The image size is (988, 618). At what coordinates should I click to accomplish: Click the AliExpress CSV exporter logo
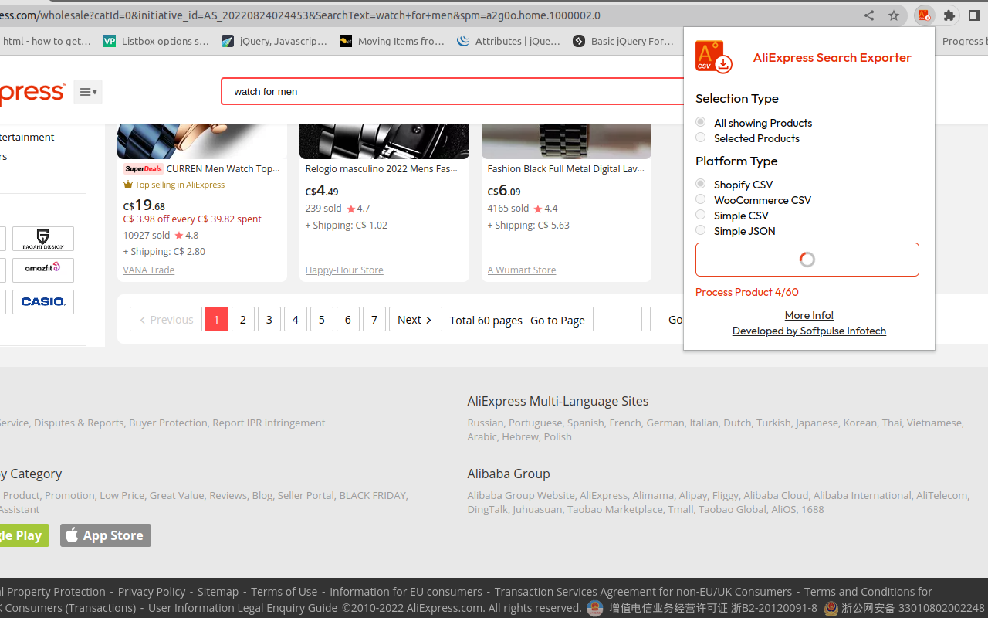point(714,57)
